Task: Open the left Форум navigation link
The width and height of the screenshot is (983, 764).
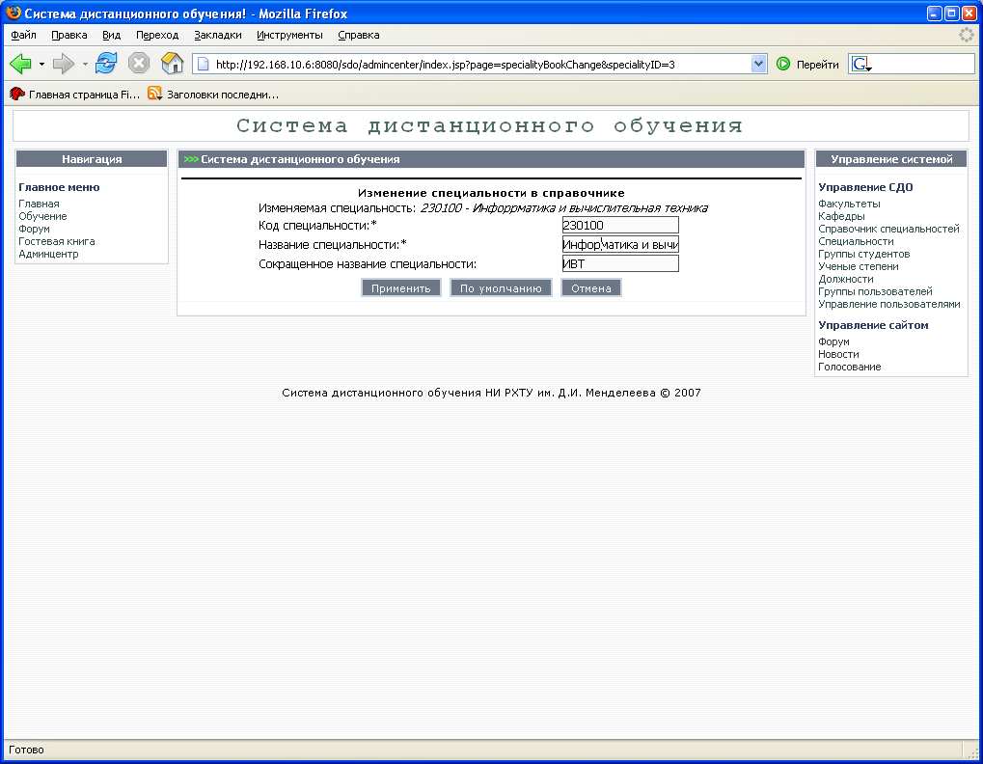Action: (x=34, y=229)
